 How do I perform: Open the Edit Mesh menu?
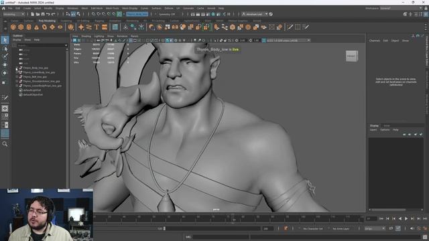pyautogui.click(x=97, y=9)
